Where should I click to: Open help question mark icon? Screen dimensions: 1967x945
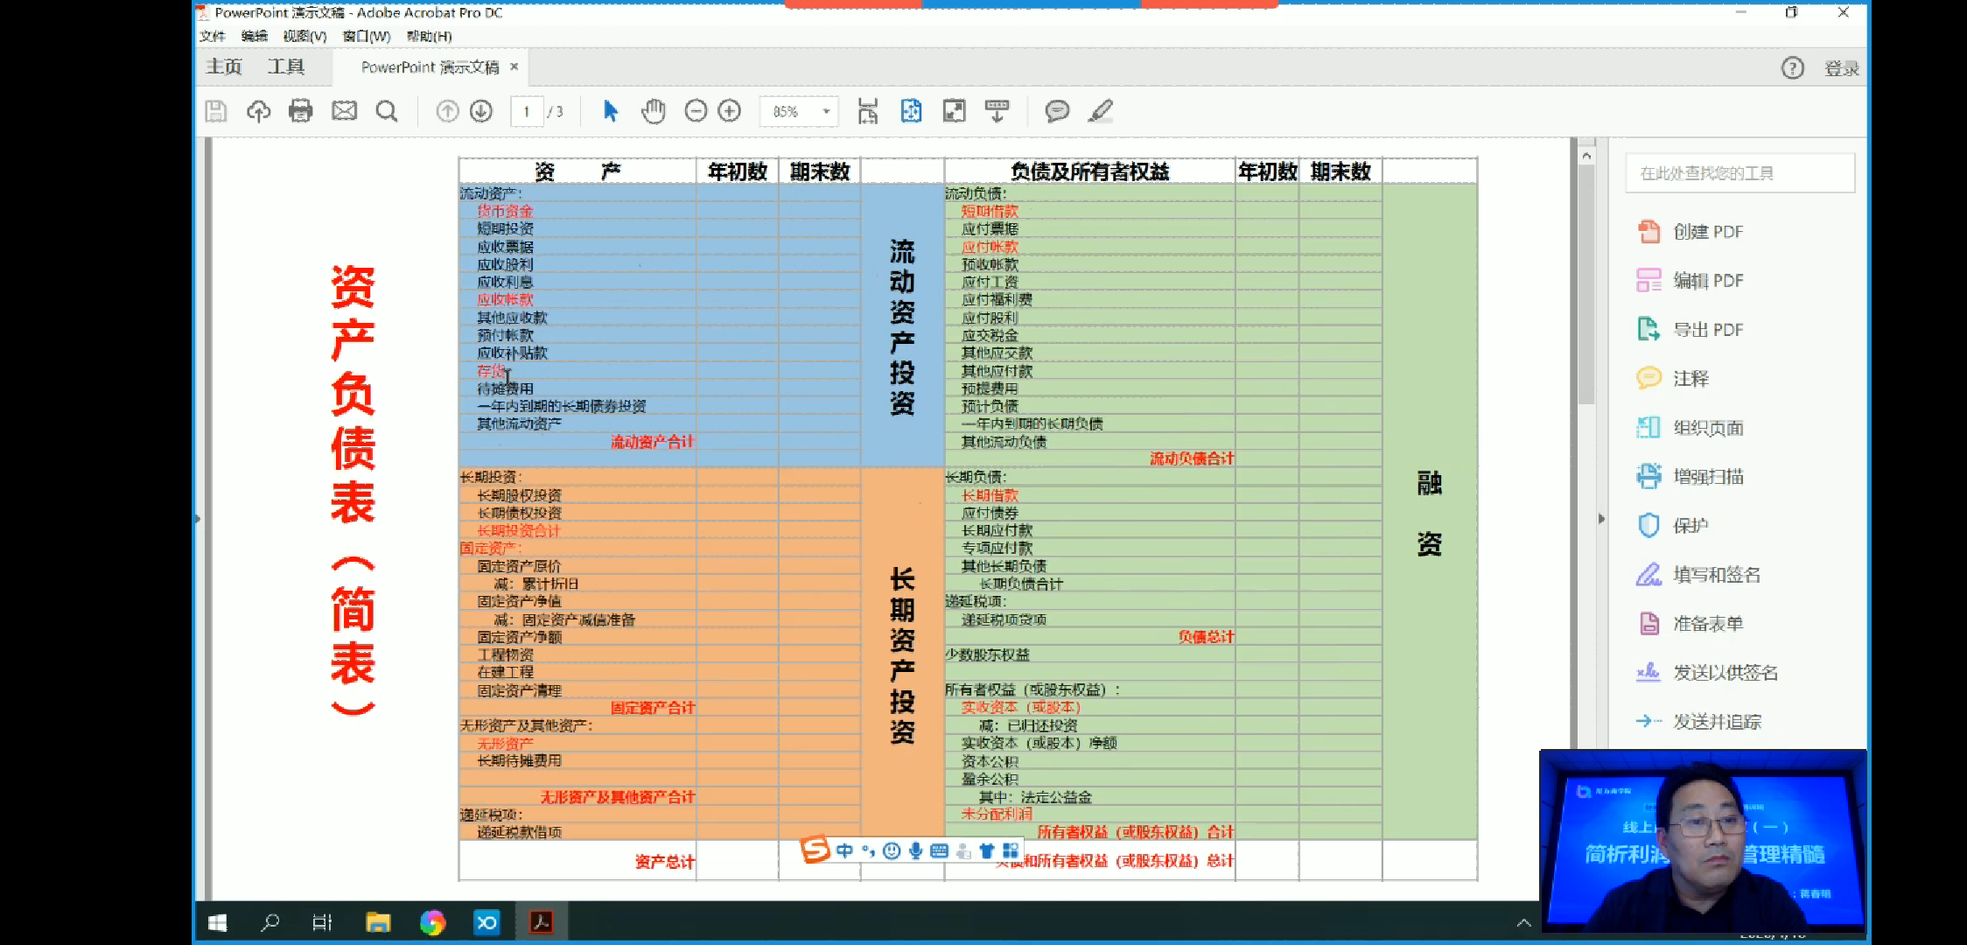1793,68
